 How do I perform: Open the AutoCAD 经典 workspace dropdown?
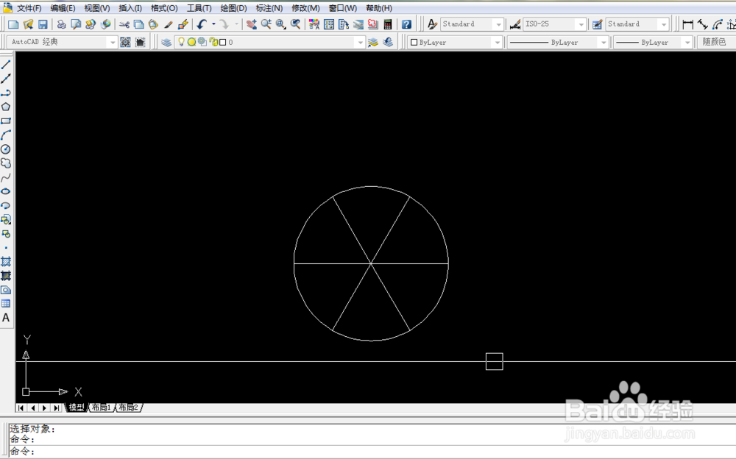112,42
